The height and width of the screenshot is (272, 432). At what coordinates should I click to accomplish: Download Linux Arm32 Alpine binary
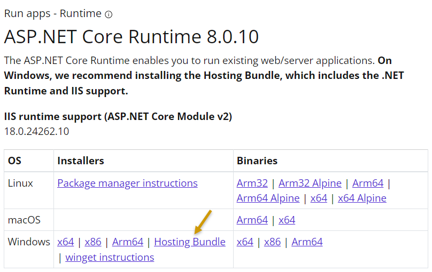pyautogui.click(x=310, y=183)
